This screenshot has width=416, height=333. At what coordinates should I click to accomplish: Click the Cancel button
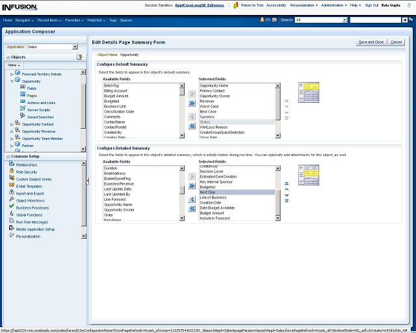[x=396, y=42]
